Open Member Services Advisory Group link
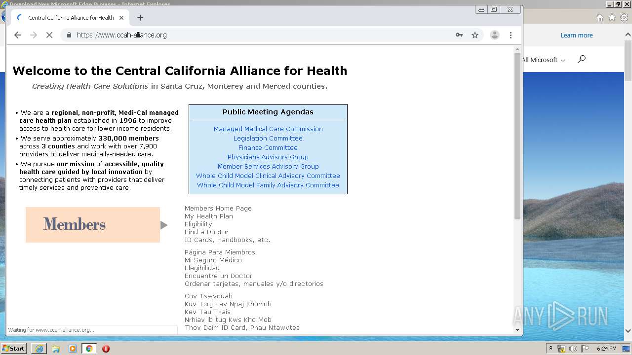This screenshot has height=355, width=632. tap(268, 167)
